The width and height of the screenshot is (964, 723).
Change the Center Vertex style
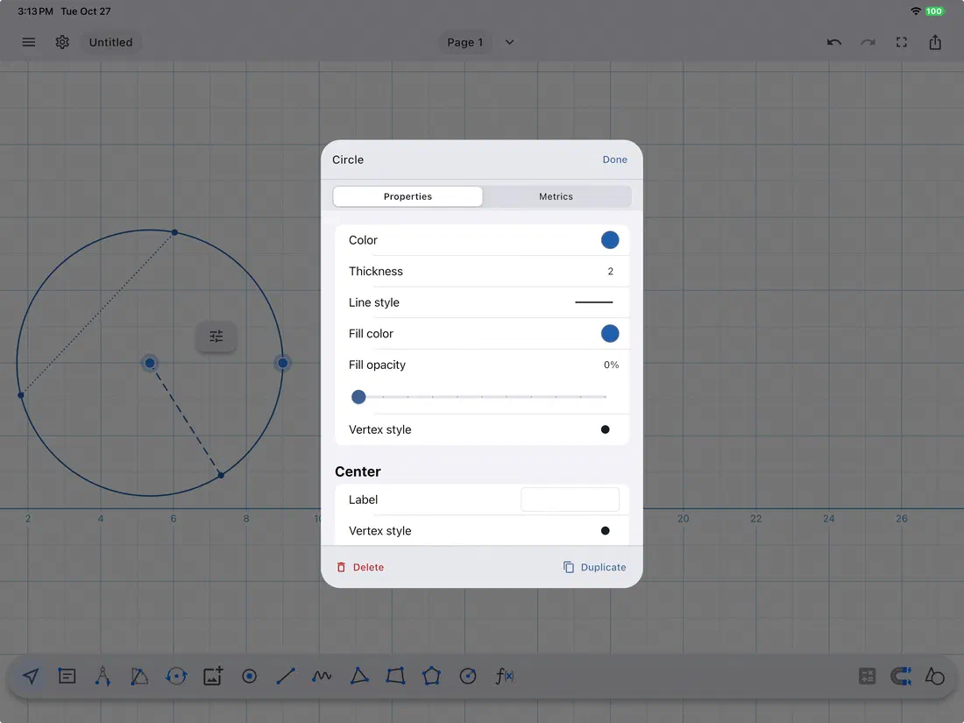(x=605, y=531)
